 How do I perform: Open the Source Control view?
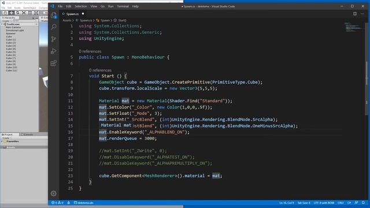[54, 39]
